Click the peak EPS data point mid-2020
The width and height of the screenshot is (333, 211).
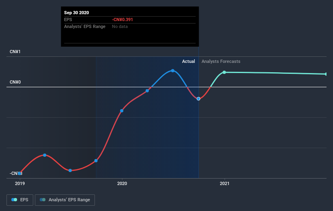173,71
